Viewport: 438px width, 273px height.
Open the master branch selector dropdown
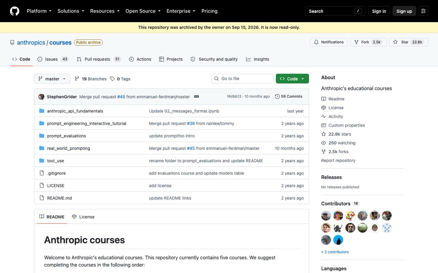tap(52, 79)
